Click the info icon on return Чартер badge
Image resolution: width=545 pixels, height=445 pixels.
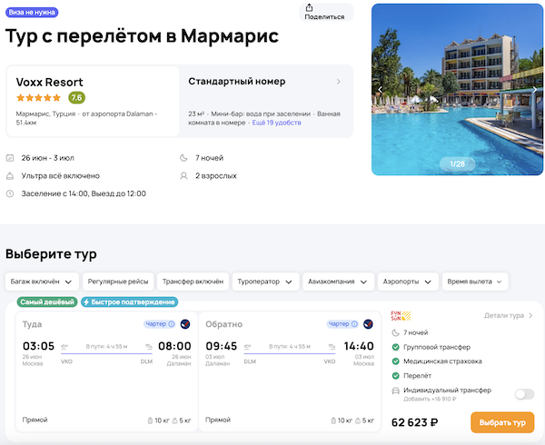tap(353, 324)
